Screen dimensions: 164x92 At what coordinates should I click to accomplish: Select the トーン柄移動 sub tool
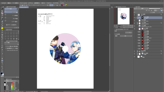pyautogui.click(x=11, y=15)
